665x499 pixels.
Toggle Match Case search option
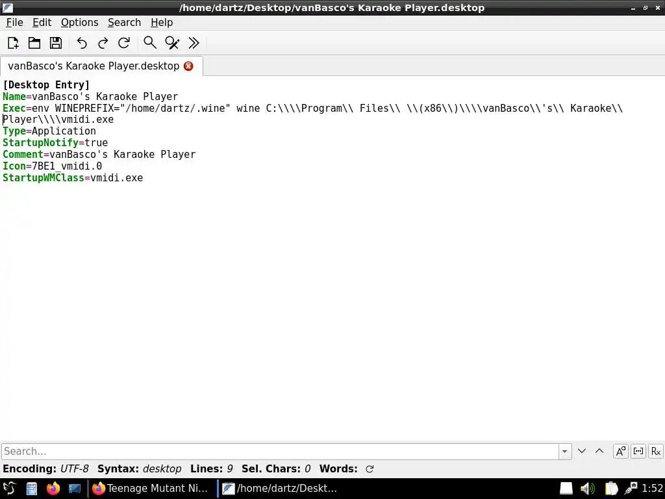[x=620, y=451]
